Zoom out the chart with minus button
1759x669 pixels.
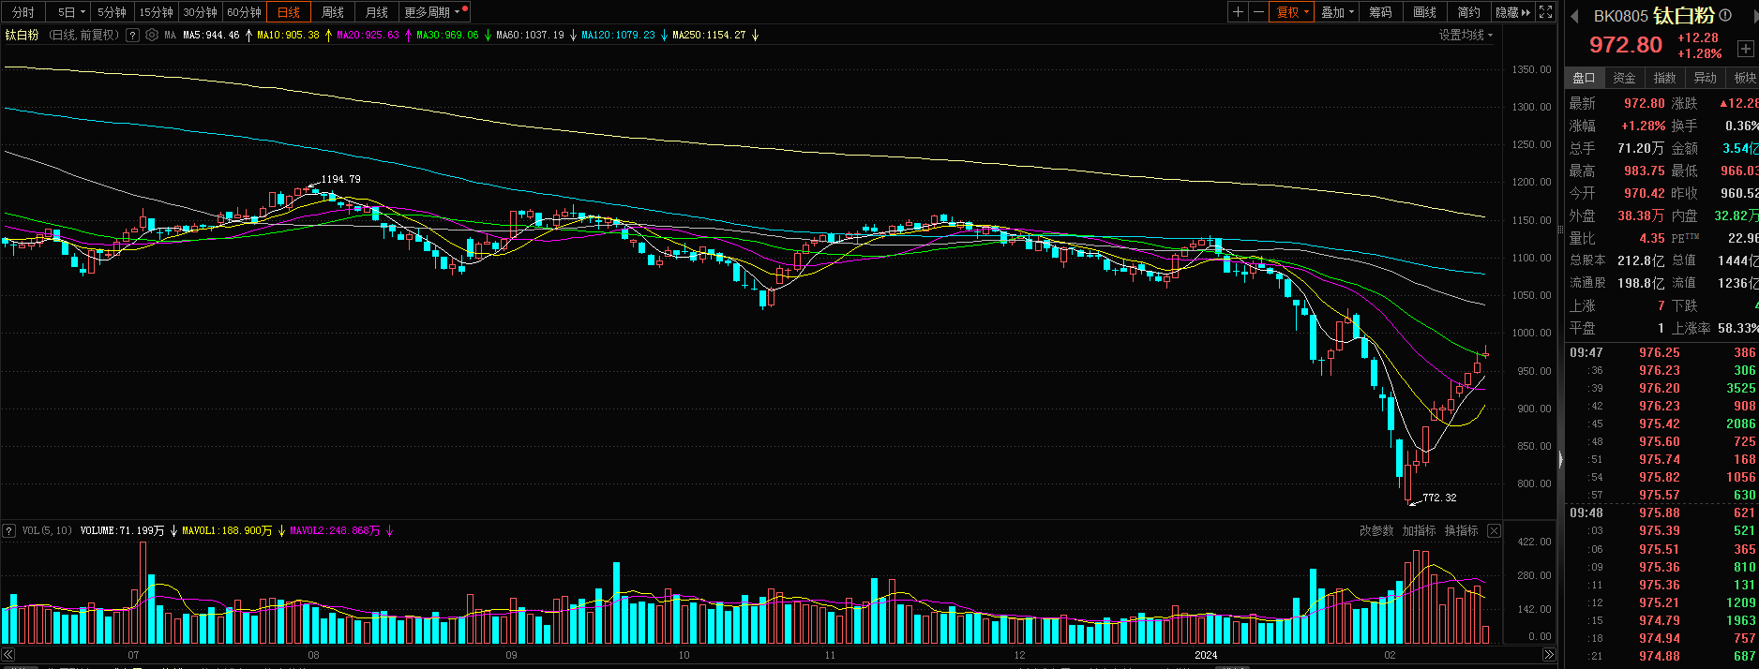(x=1258, y=12)
